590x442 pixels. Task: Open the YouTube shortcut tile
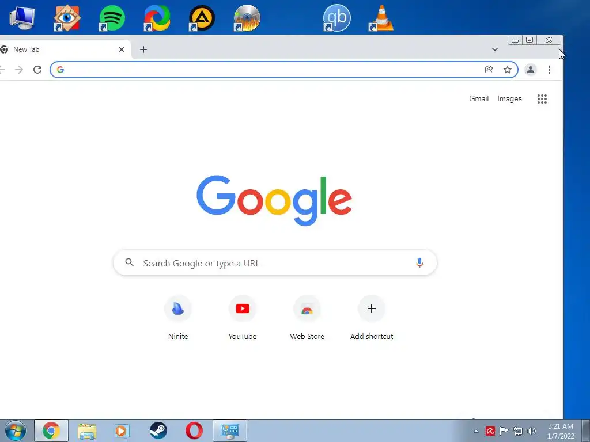[x=243, y=318]
